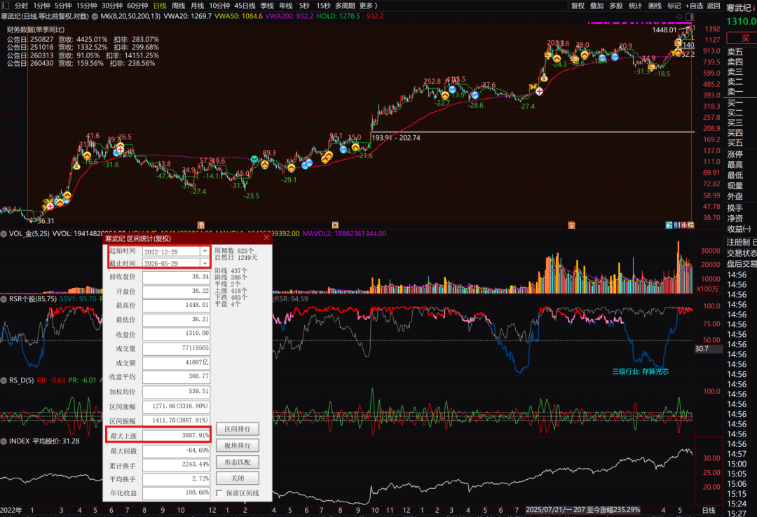Image resolution: width=757 pixels, height=517 pixels.
Task: Click the 区间涨幅 value field
Action: [176, 406]
